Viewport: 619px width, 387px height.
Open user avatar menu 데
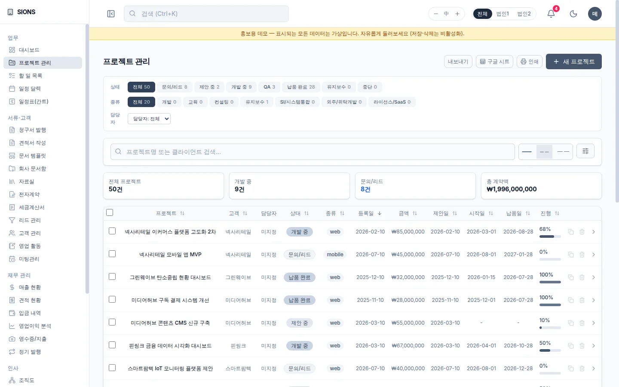[595, 14]
